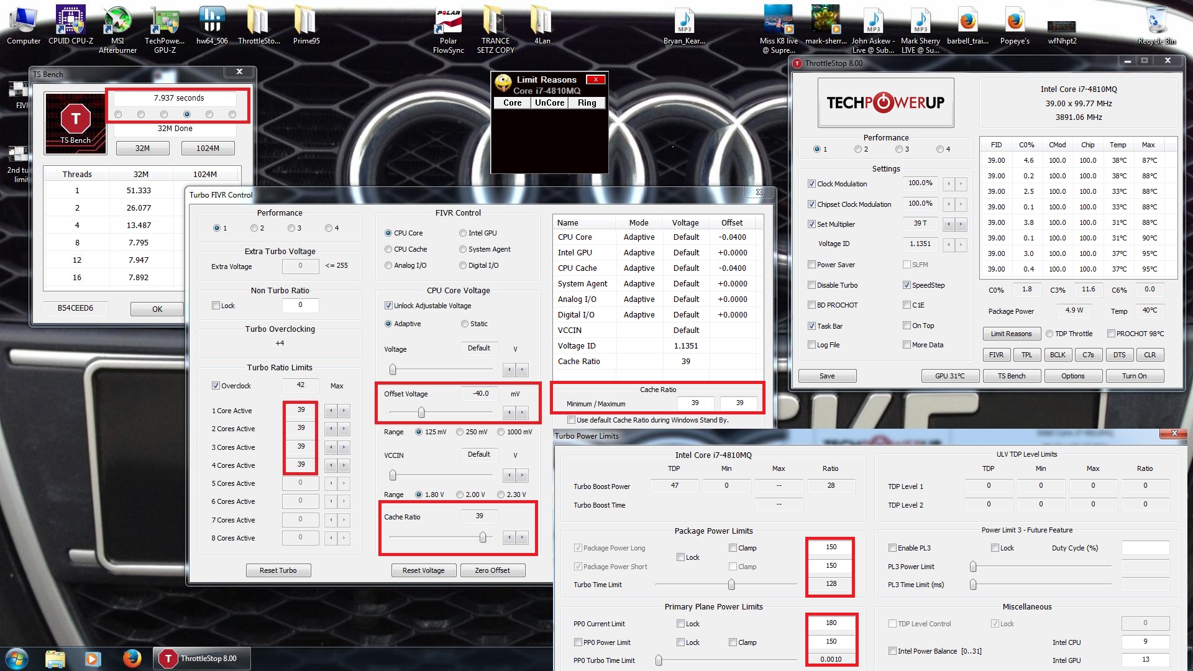Viewport: 1193px width, 671px height.
Task: Run the 1024M benchmark button
Action: (x=208, y=148)
